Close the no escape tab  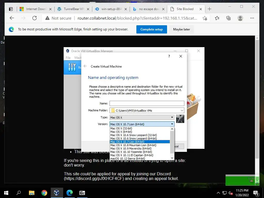pos(163,9)
